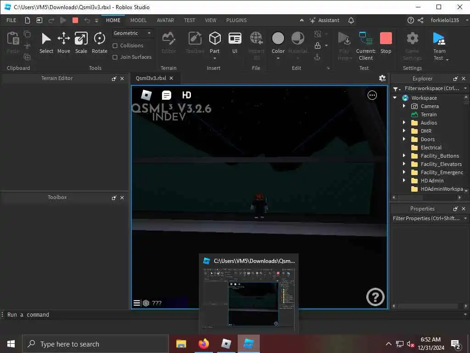This screenshot has width=470, height=353.
Task: Open File Explorer from the taskbar
Action: coord(181,344)
